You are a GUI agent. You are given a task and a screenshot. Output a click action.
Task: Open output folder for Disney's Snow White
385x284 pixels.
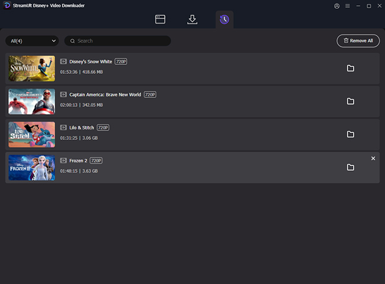click(x=351, y=68)
